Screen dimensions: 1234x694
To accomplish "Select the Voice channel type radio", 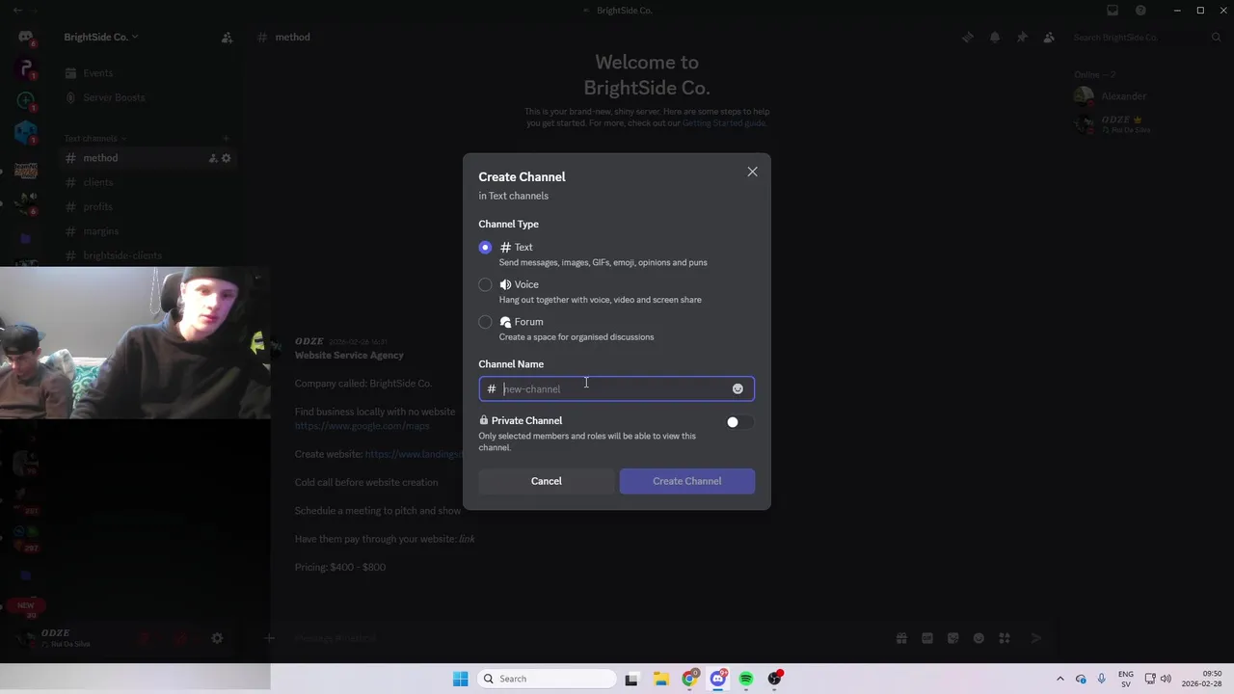I will tap(485, 284).
